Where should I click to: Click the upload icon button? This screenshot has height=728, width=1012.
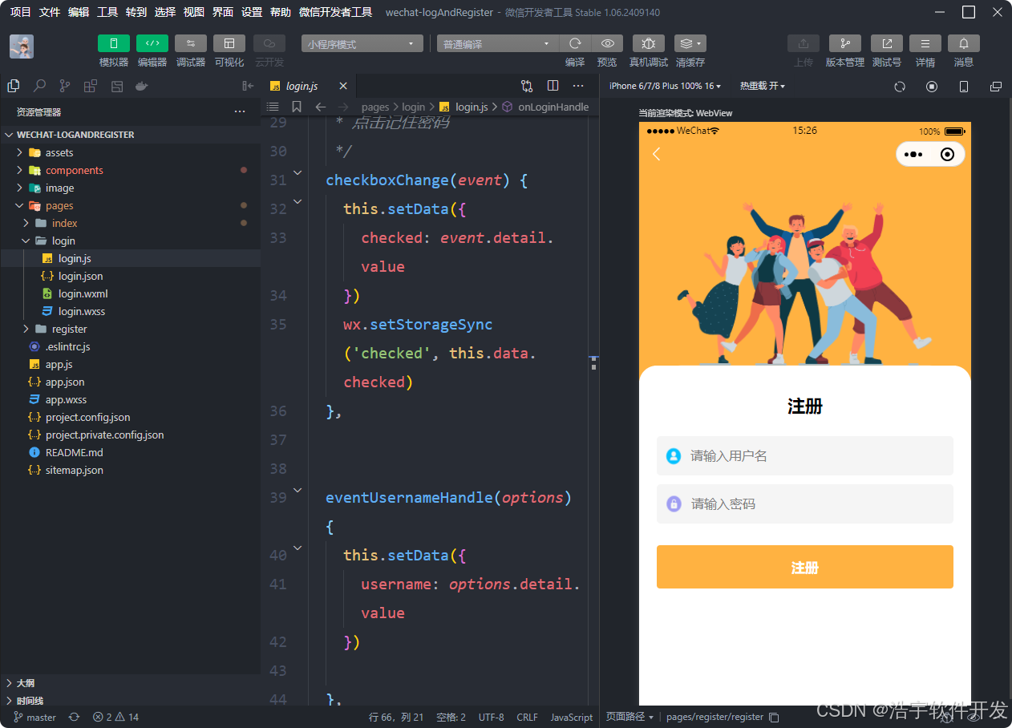click(x=804, y=43)
